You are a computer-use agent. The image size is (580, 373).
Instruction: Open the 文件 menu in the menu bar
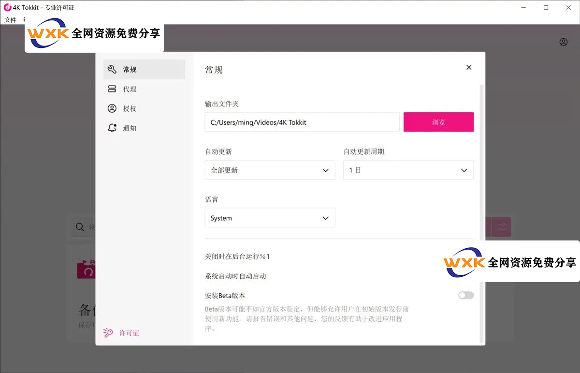coord(10,20)
